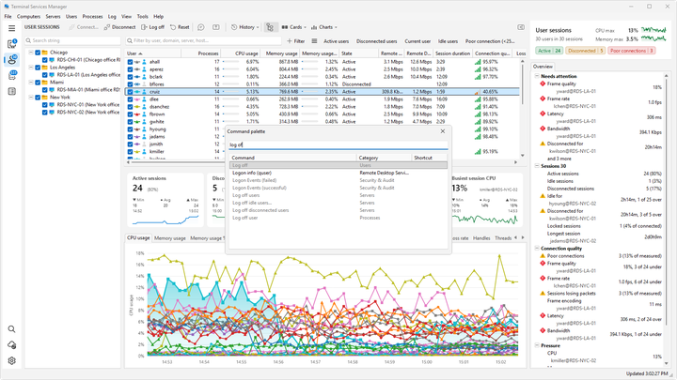Click the search magnifier sidebar icon

[x=11, y=329]
